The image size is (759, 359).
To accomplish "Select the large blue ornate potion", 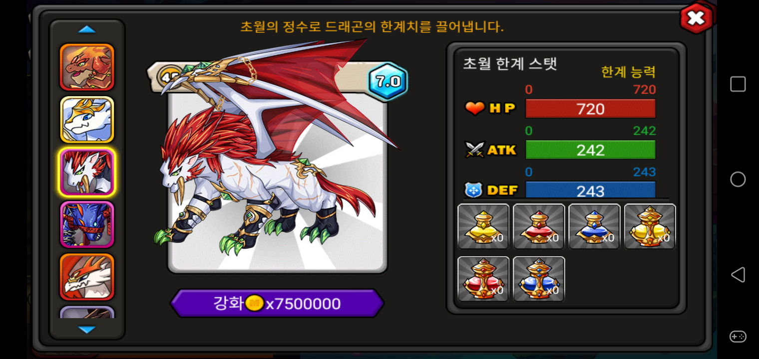I will 539,279.
